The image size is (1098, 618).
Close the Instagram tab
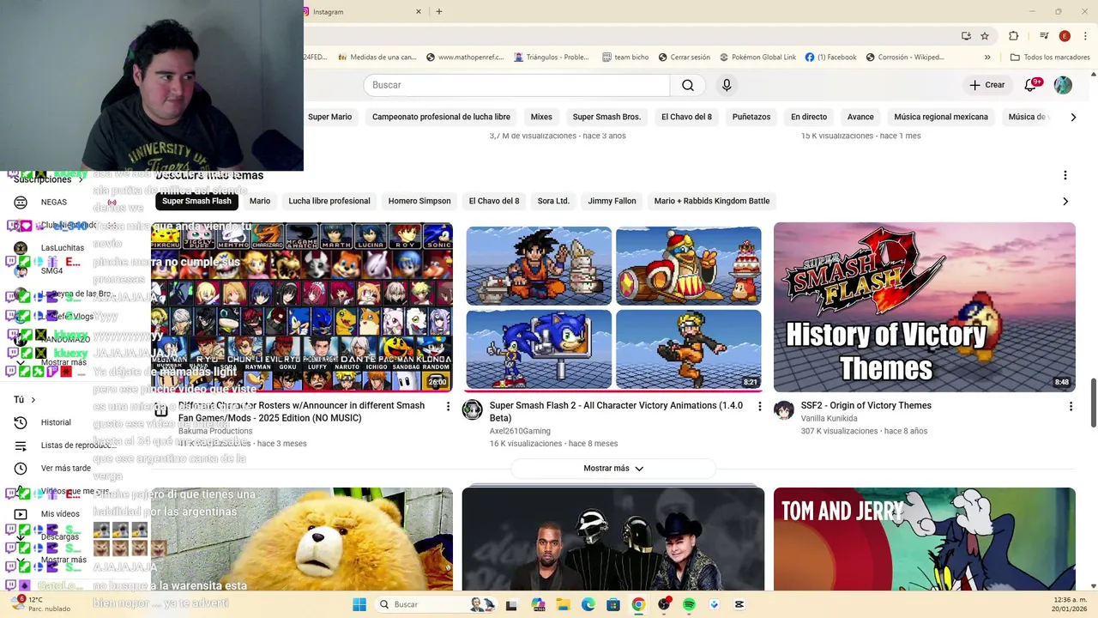419,12
